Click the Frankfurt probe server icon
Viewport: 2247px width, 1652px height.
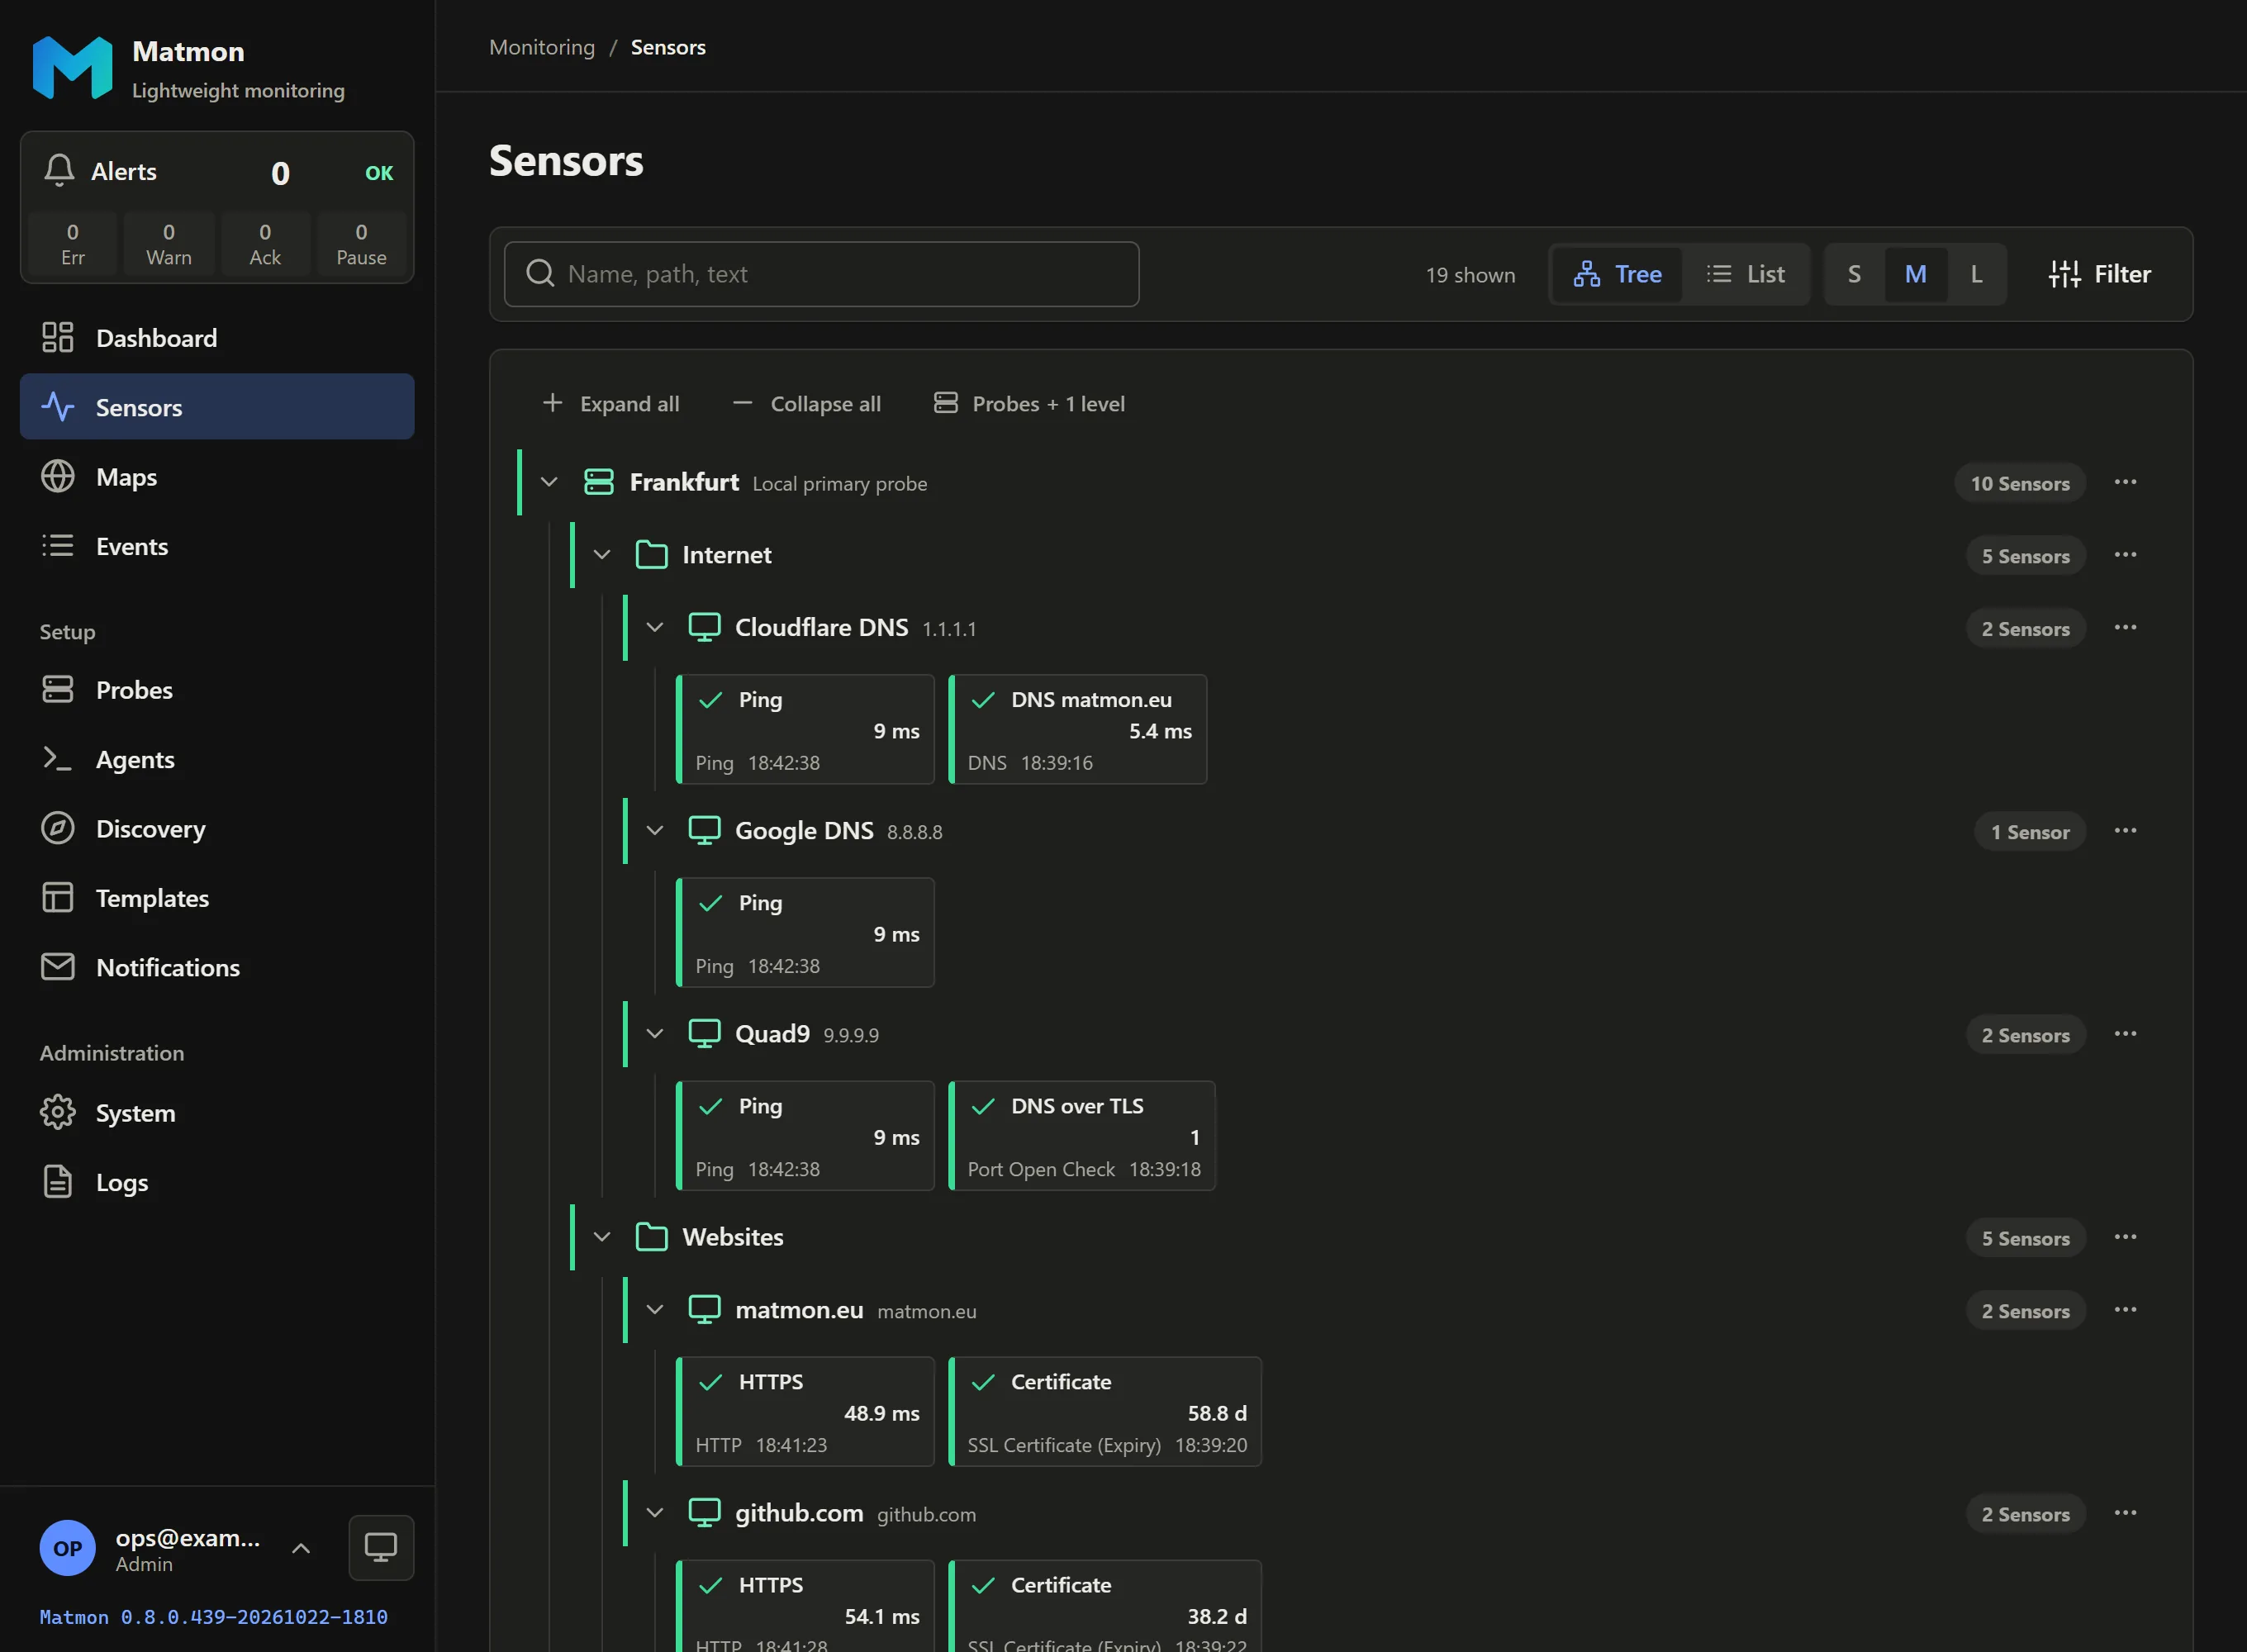pyautogui.click(x=599, y=482)
